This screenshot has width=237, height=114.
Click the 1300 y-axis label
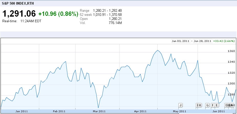231,84
